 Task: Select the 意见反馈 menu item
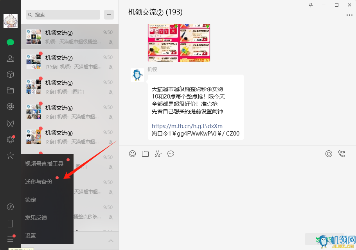pos(47,218)
